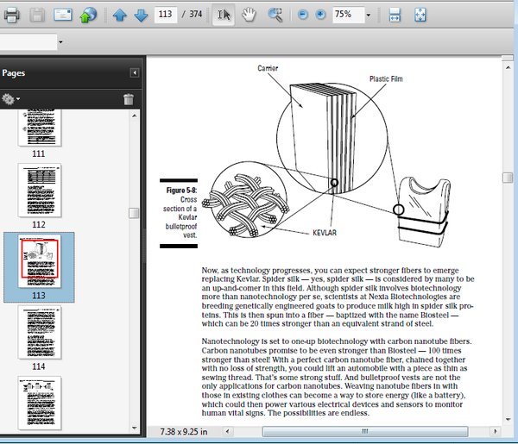The width and height of the screenshot is (518, 444).
Task: Click the page number input field
Action: (x=165, y=16)
